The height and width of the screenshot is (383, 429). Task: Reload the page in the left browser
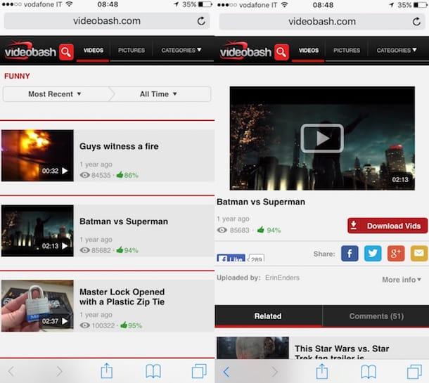(201, 21)
